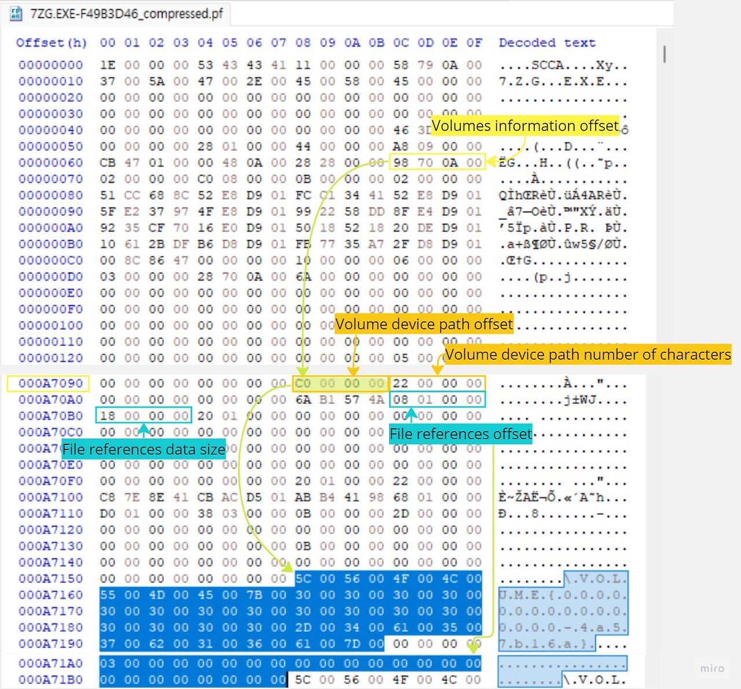
Task: Select the decoded text \.V.O.L. string
Action: (595, 579)
